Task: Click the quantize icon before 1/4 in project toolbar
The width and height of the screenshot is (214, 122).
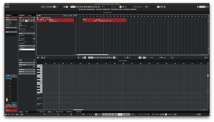Action: pos(146,7)
